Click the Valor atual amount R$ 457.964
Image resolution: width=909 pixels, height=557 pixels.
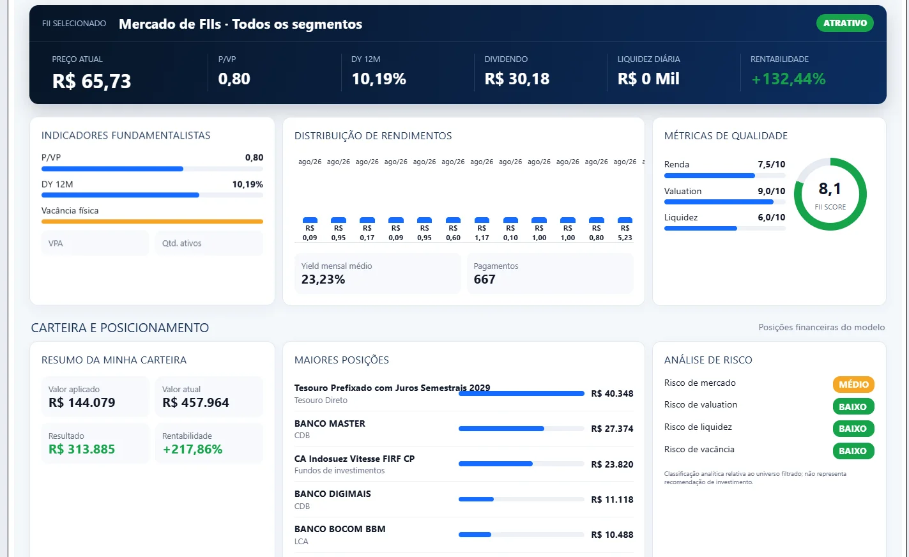195,402
